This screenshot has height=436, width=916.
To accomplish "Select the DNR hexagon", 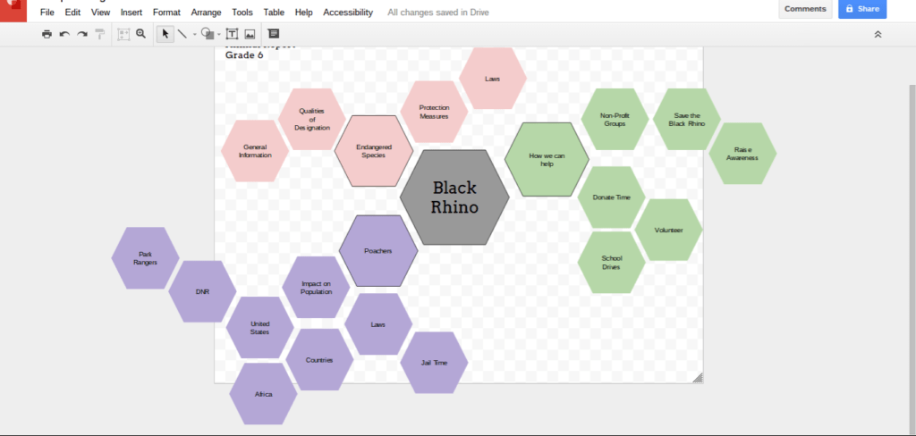I will point(203,291).
